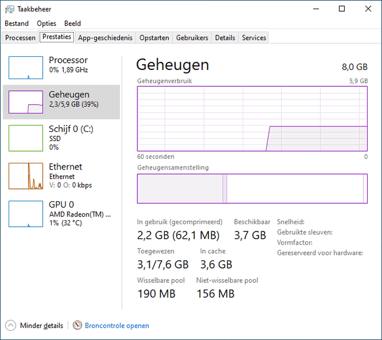Image resolution: width=382 pixels, height=340 pixels.
Task: Click the Schijf 0 (C:) label
Action: pyautogui.click(x=71, y=129)
